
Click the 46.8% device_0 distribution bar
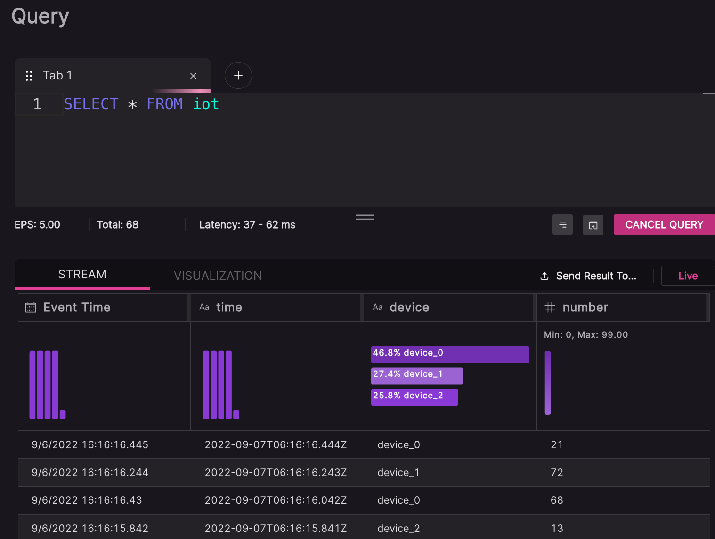point(450,354)
